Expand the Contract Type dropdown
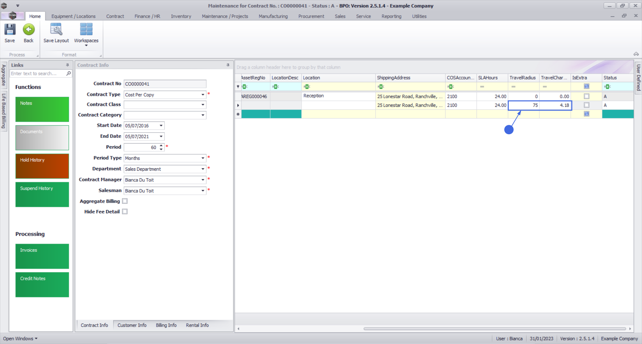Screen dimensions: 642x344 point(203,95)
